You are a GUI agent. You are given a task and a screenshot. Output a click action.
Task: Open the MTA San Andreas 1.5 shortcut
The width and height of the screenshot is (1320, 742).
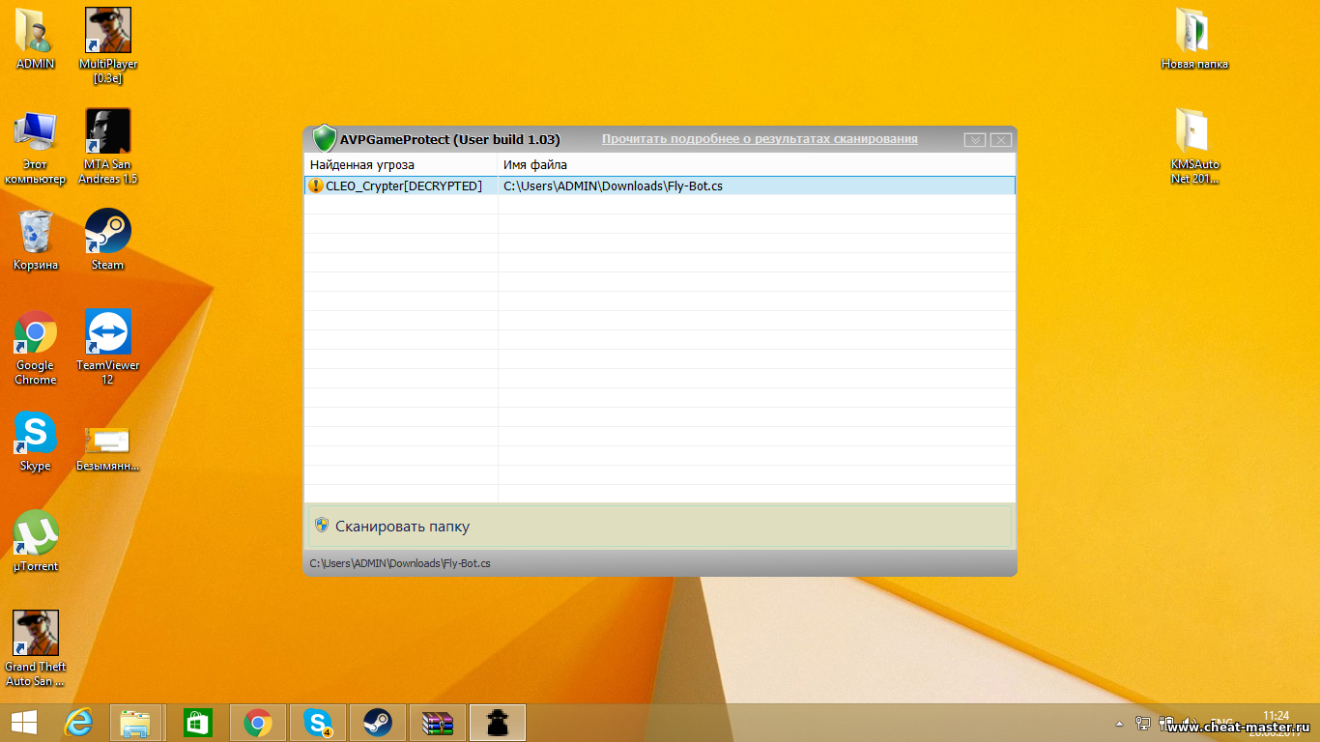pyautogui.click(x=107, y=139)
